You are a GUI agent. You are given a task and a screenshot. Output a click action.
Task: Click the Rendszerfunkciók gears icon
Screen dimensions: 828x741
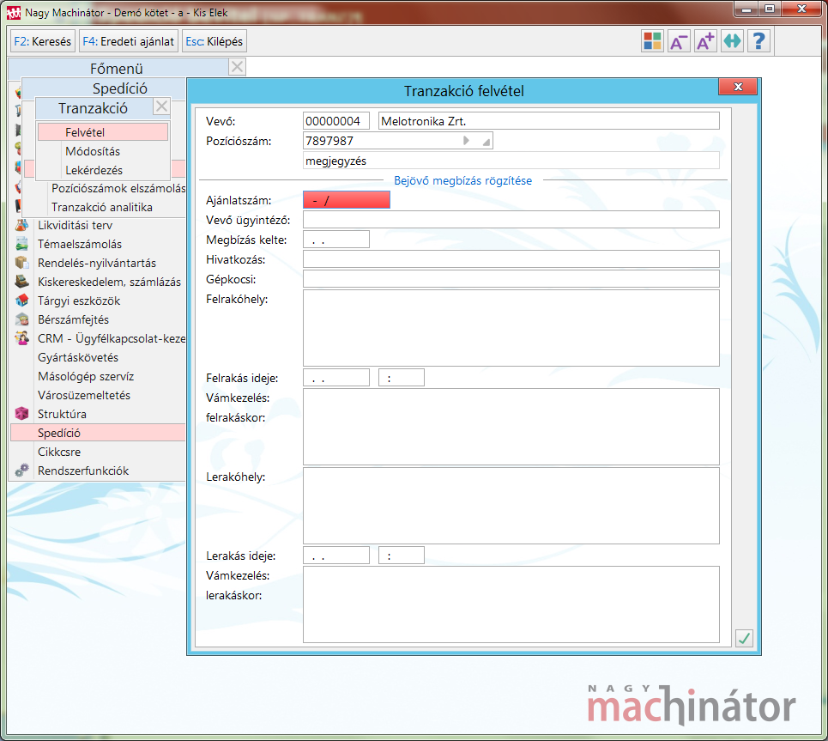[x=21, y=471]
